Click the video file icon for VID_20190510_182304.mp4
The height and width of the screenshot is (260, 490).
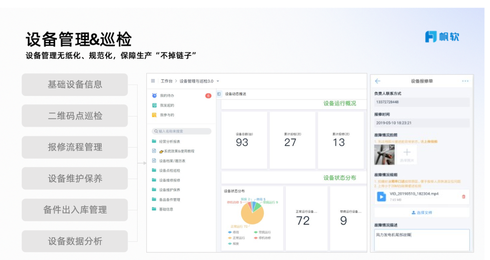(381, 197)
